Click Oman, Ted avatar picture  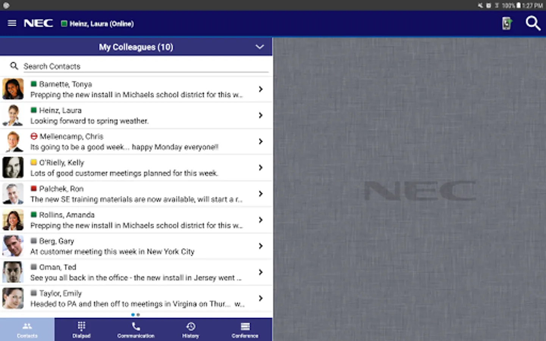point(13,272)
